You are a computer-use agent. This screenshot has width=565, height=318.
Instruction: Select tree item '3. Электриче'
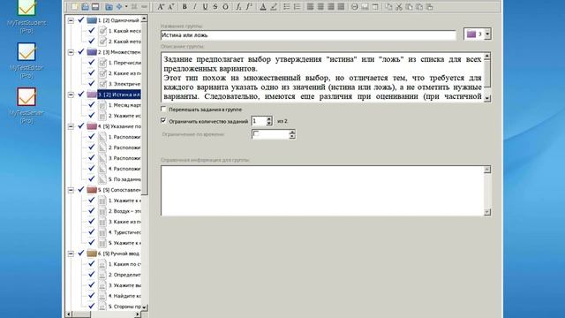click(x=124, y=84)
